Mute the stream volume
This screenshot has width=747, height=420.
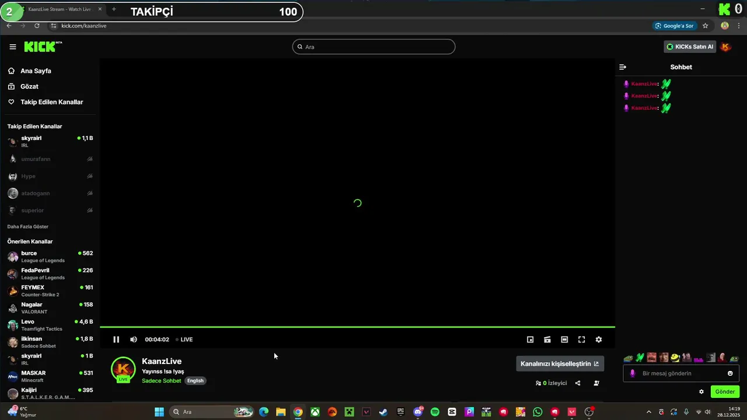(x=134, y=339)
